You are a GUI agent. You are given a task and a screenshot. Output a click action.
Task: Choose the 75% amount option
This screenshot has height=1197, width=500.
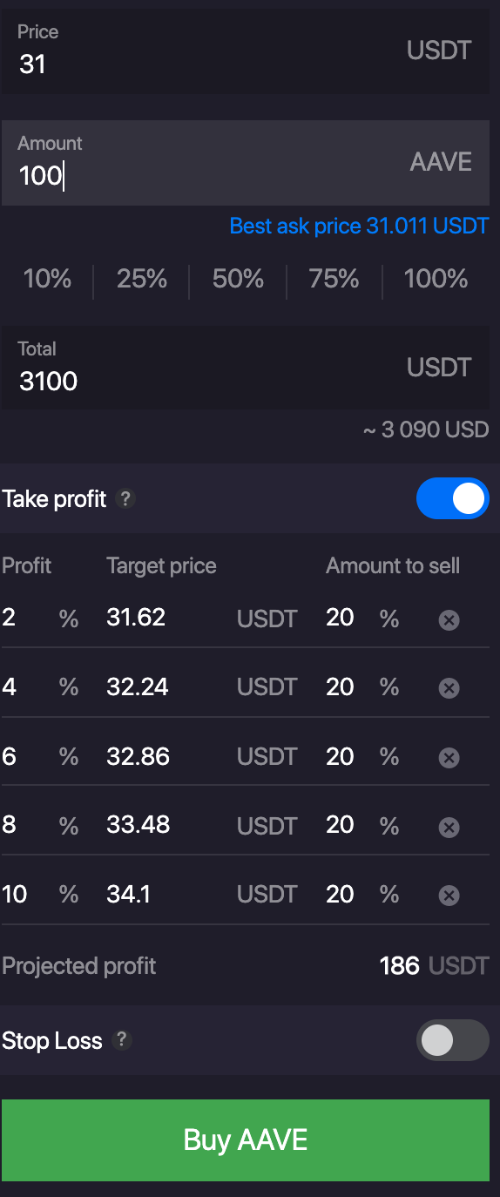pyautogui.click(x=334, y=279)
